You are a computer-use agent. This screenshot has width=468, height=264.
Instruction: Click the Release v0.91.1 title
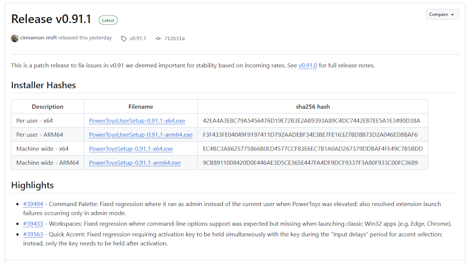point(51,19)
